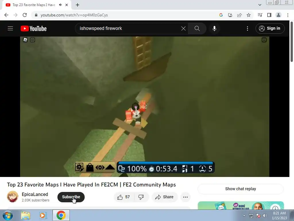This screenshot has height=221, width=294.
Task: Share this page icon in address bar
Action: (239, 15)
